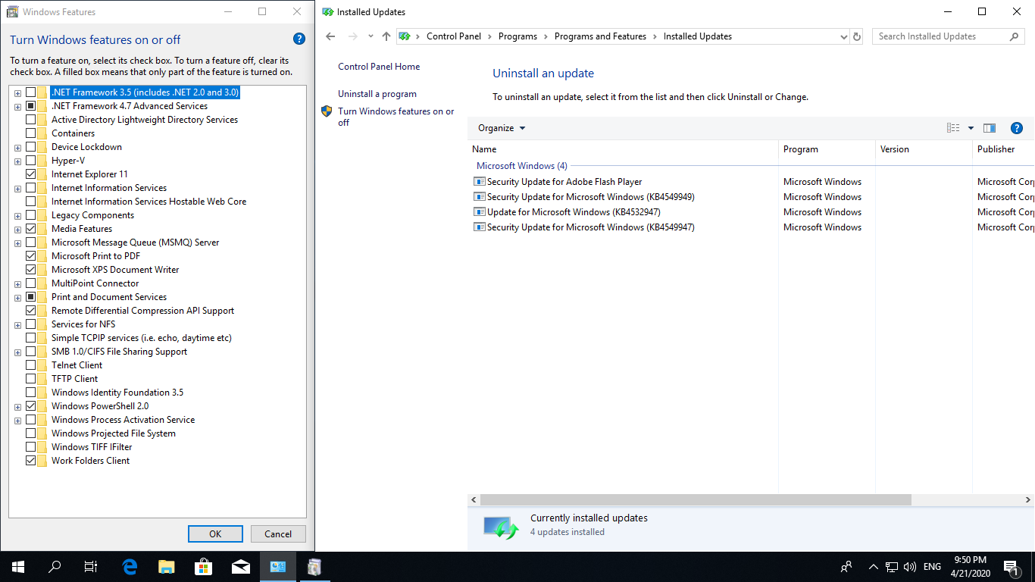
Task: Open File Explorer from taskbar
Action: pyautogui.click(x=167, y=567)
